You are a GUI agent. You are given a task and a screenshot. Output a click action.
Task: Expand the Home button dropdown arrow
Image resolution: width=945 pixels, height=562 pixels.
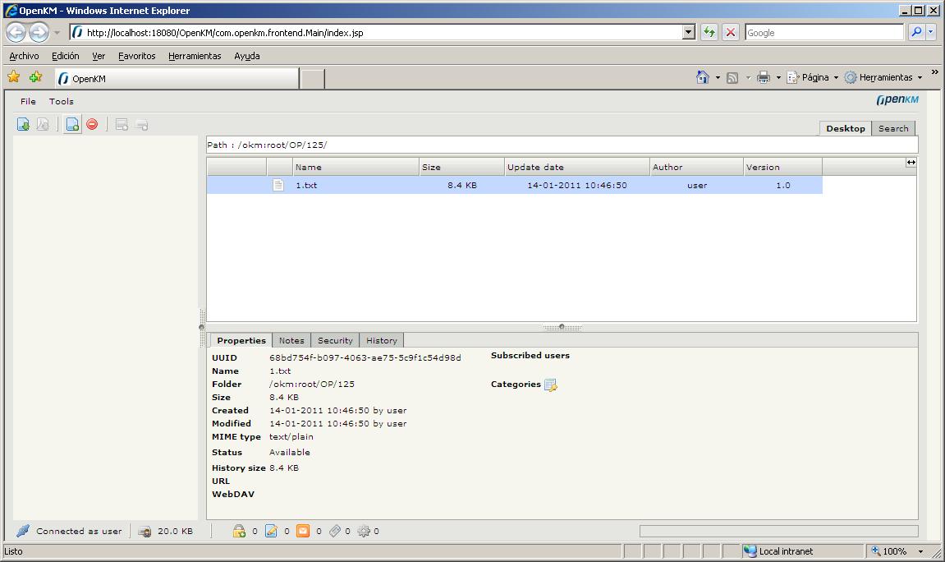tap(718, 78)
